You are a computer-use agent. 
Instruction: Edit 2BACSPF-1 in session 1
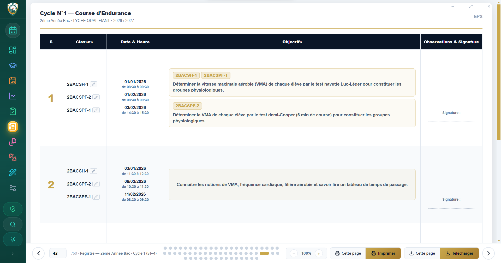click(x=96, y=110)
